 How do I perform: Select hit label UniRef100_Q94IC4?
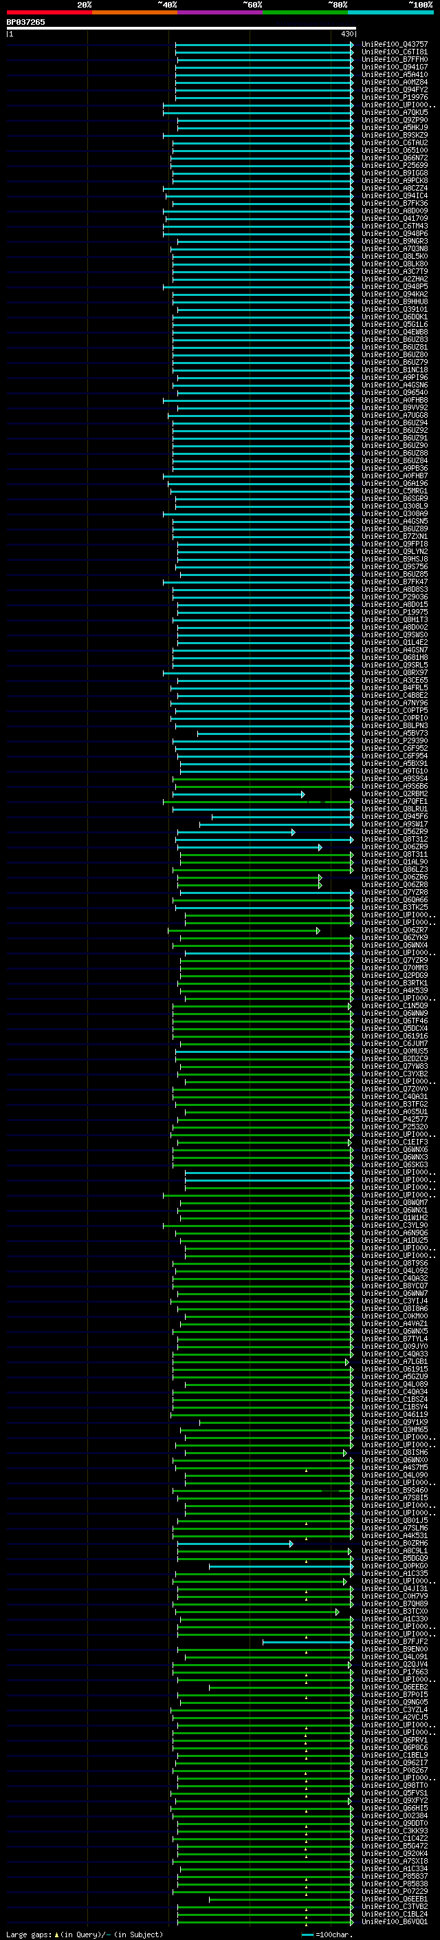(394, 196)
